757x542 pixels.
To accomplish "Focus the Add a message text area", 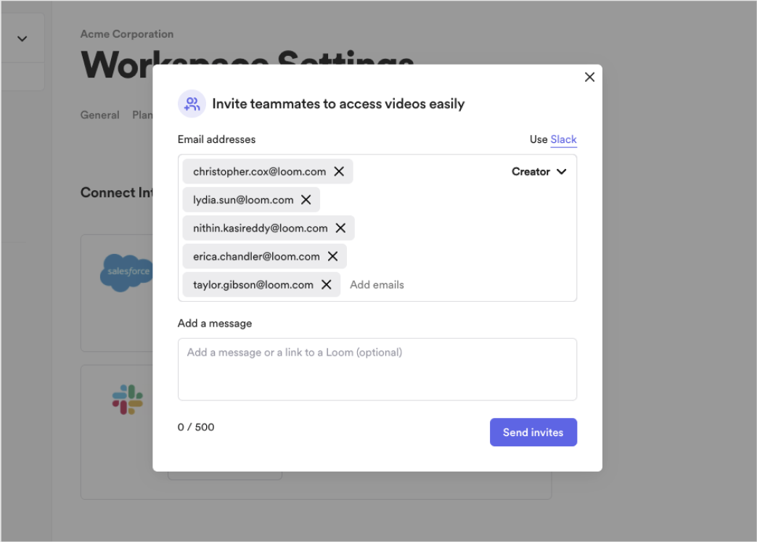I will (x=377, y=369).
